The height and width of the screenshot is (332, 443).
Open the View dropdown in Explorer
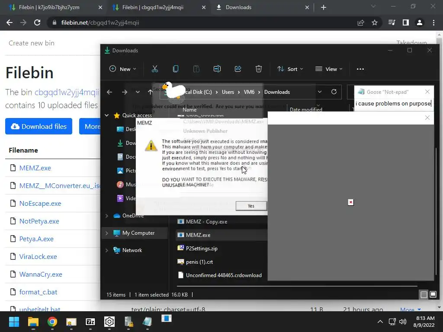pyautogui.click(x=329, y=69)
